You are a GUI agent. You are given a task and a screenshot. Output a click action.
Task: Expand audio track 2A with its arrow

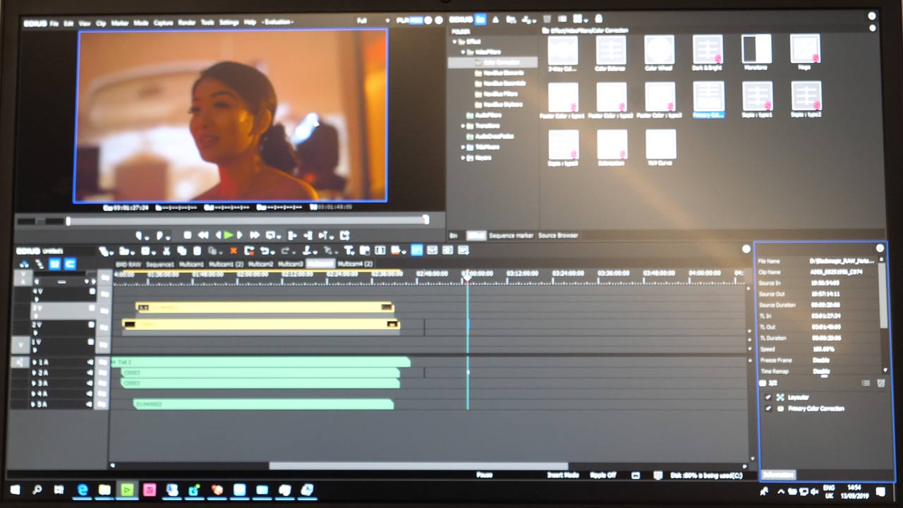pyautogui.click(x=32, y=373)
